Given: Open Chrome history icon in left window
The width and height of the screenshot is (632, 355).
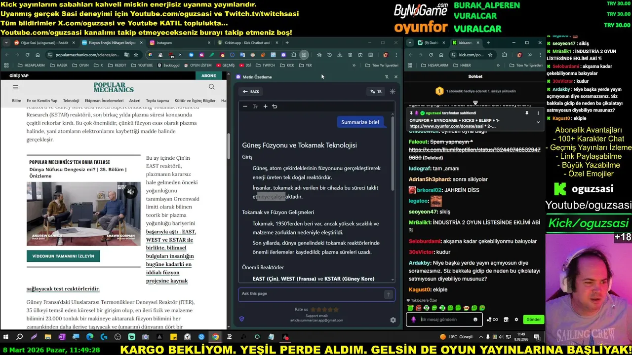Looking at the screenshot, I should (329, 55).
